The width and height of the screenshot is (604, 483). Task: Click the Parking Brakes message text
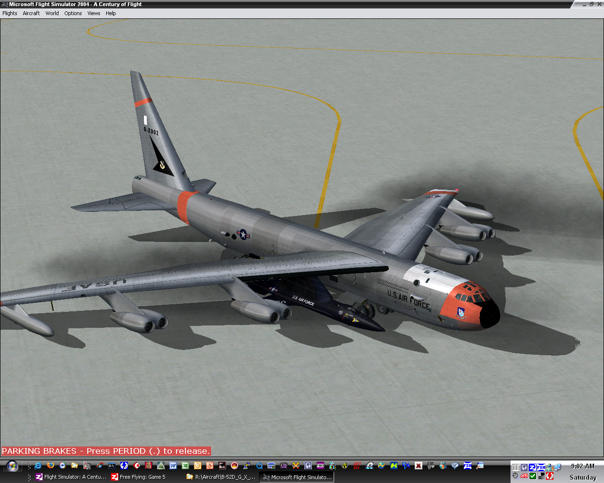tap(106, 451)
